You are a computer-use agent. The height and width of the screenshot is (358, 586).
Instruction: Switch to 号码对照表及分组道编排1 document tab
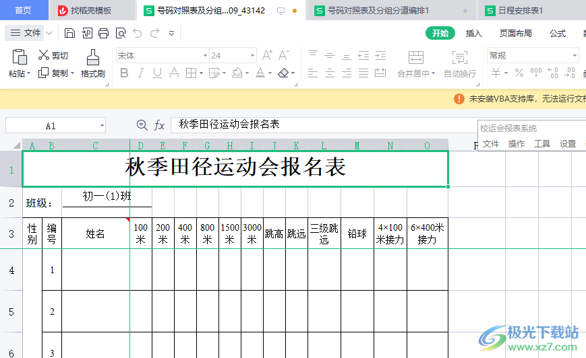tap(391, 11)
